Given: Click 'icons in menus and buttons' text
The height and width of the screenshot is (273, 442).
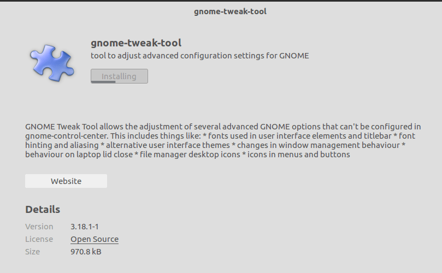Looking at the screenshot, I should tap(298, 155).
